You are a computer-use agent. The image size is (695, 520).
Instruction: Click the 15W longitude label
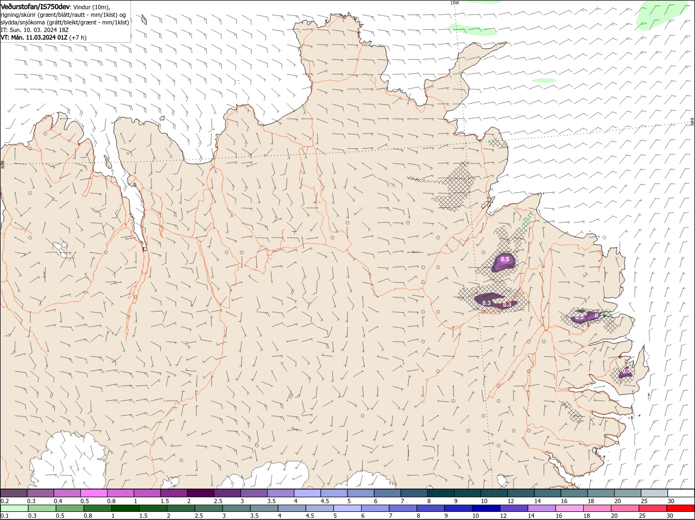pos(454,3)
